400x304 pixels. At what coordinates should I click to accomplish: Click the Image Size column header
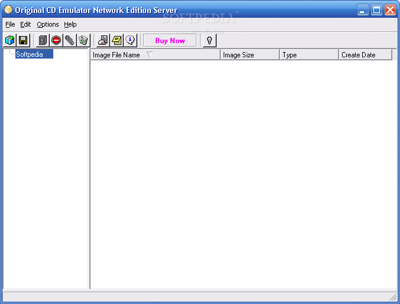250,55
